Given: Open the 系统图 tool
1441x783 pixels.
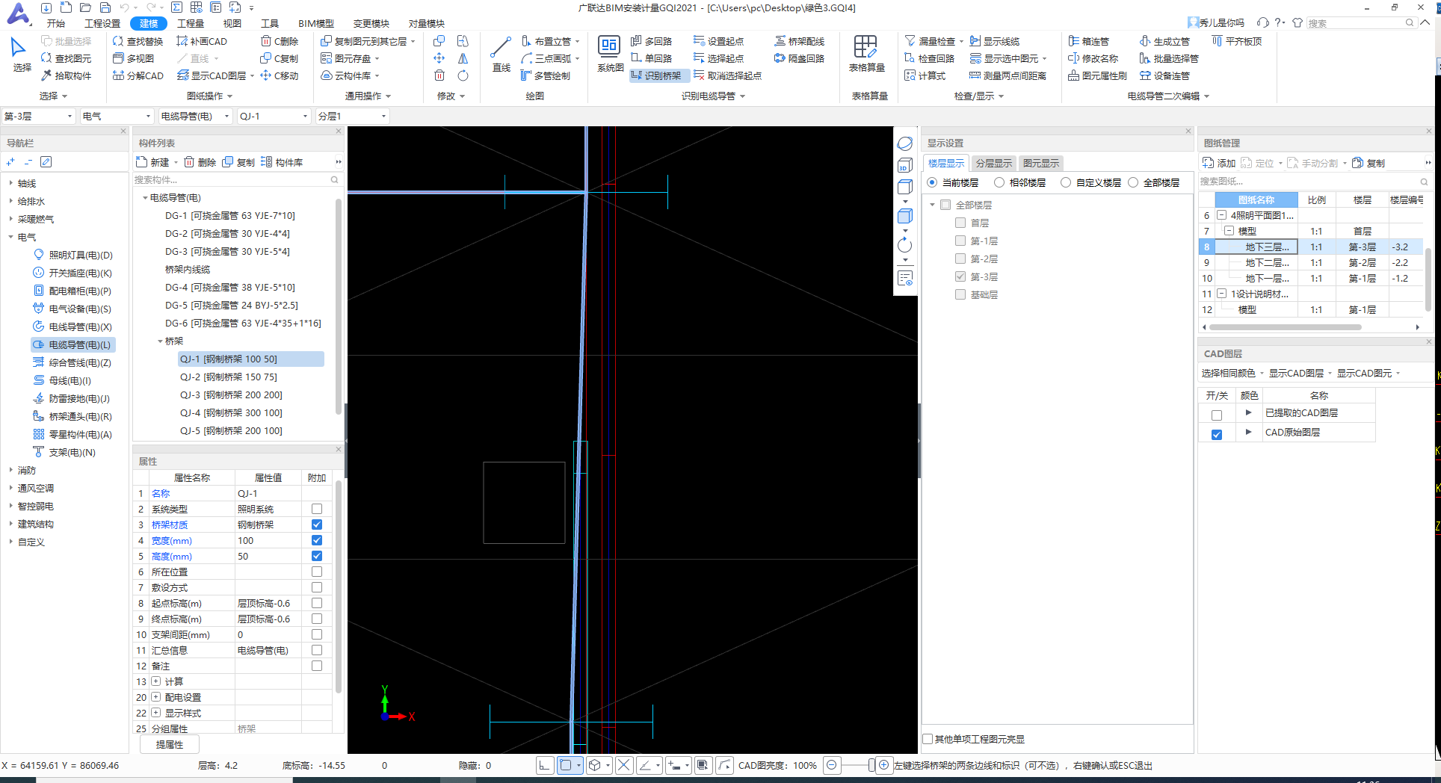Looking at the screenshot, I should tap(610, 55).
